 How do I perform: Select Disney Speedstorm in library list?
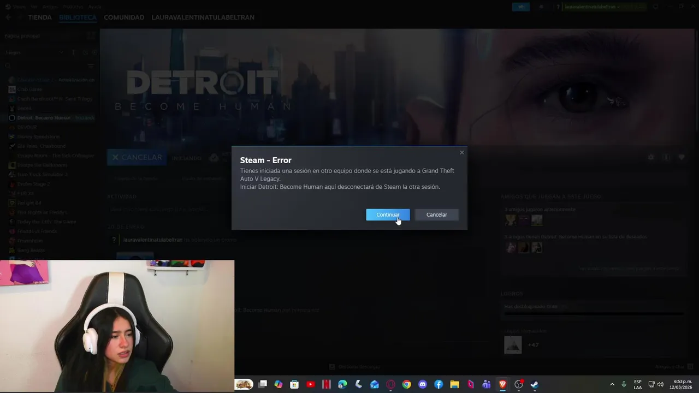click(x=38, y=136)
